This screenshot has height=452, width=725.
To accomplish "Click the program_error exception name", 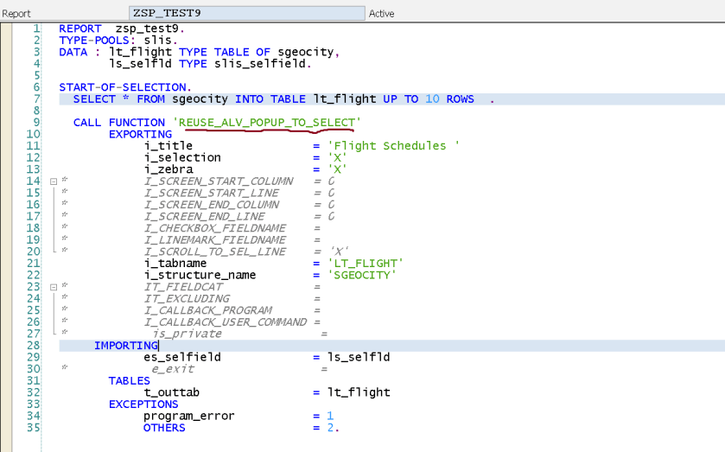I will tap(188, 416).
